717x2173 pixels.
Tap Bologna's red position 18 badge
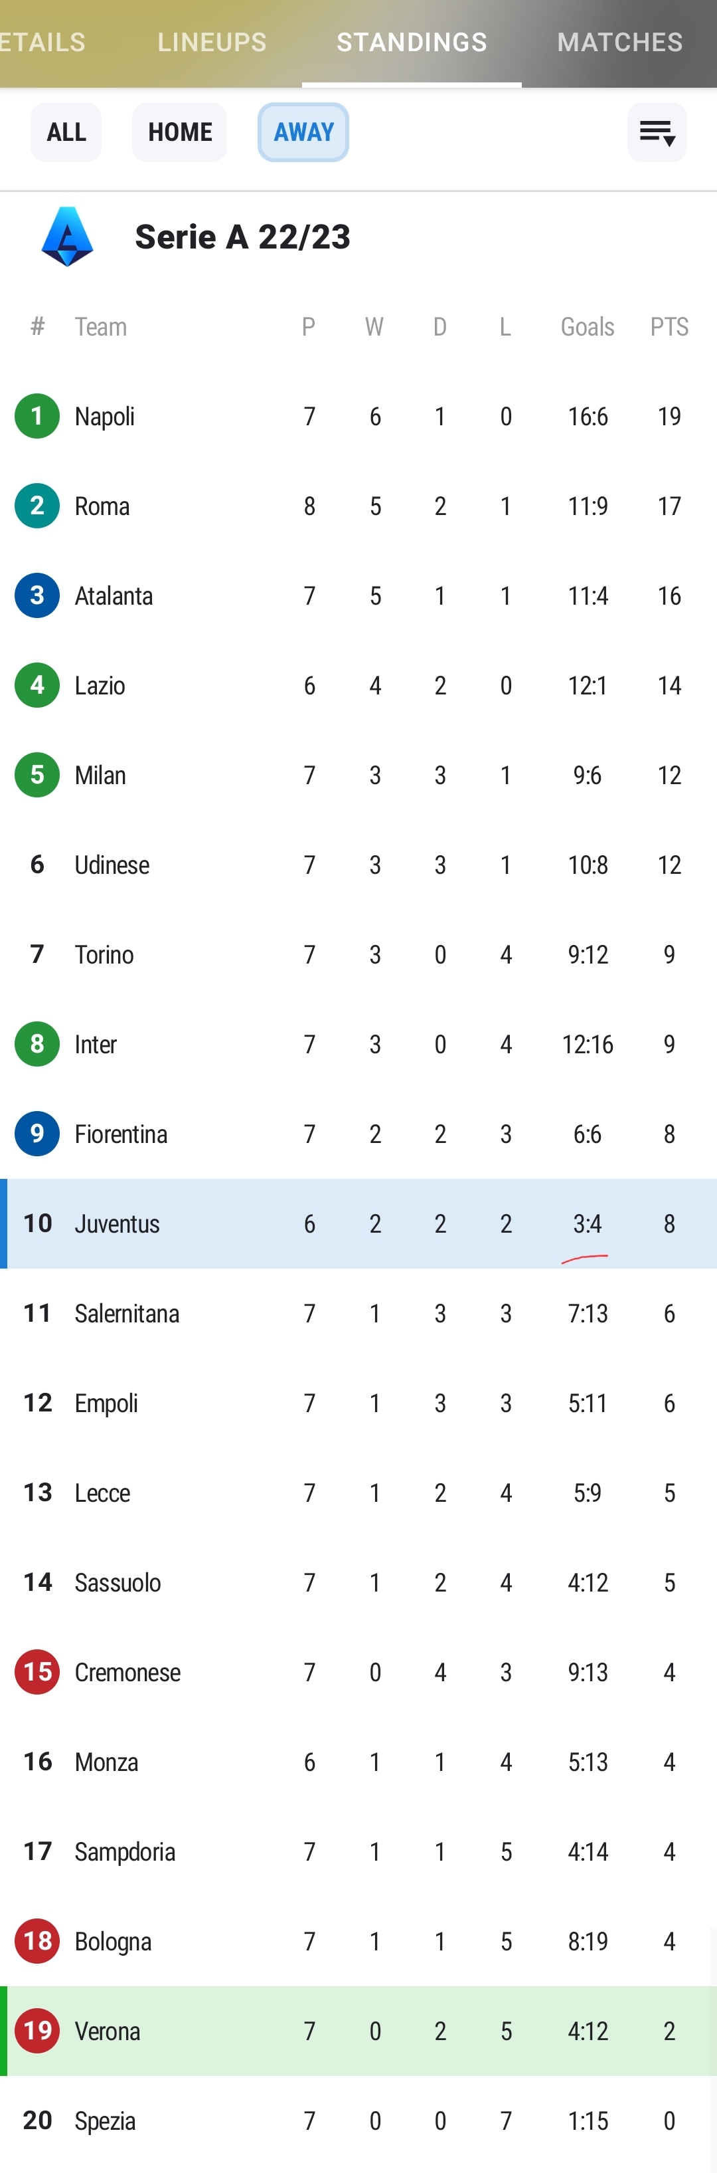pos(37,1941)
